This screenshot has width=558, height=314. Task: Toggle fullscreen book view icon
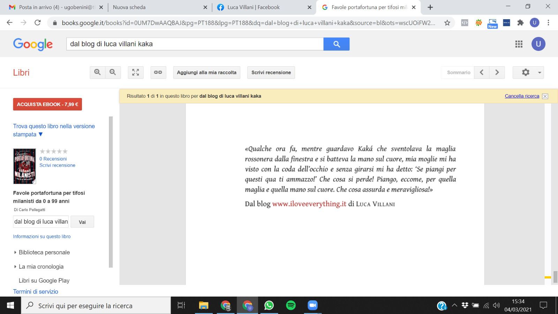[136, 72]
